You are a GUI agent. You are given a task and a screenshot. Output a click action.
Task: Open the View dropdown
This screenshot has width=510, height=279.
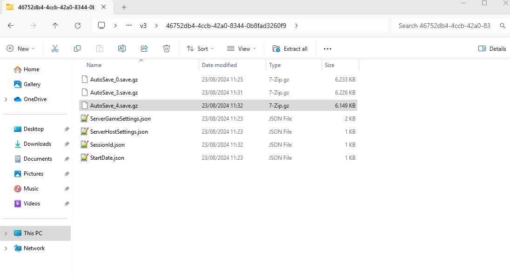pos(242,49)
